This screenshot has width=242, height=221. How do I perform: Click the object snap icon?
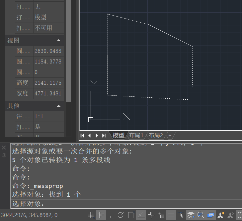coord(131,215)
